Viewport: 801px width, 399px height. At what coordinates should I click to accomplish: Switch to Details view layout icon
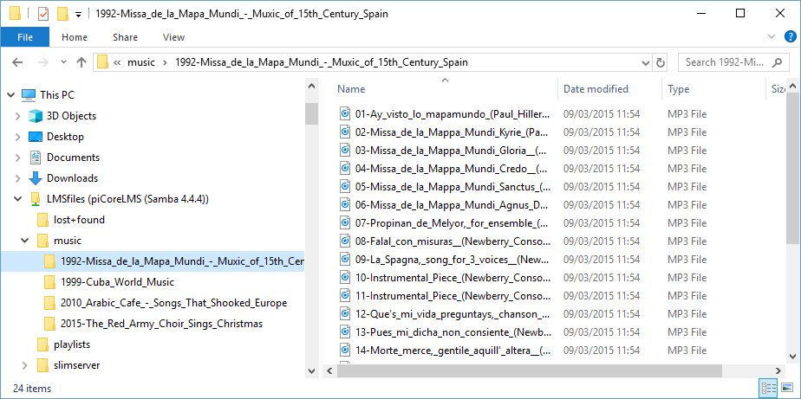tap(768, 388)
